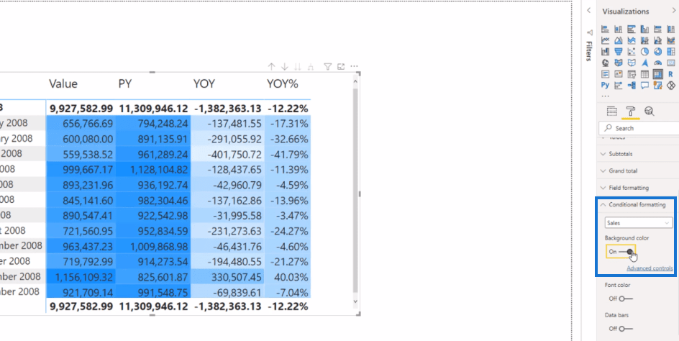Open More options ellipsis on matrix visual
The image size is (679, 341).
(x=354, y=67)
